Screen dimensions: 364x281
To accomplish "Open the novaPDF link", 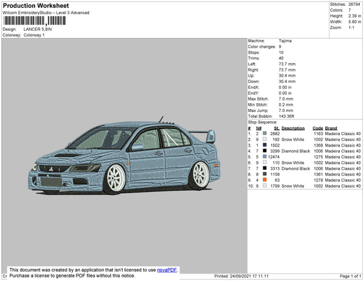I will pos(167,270).
